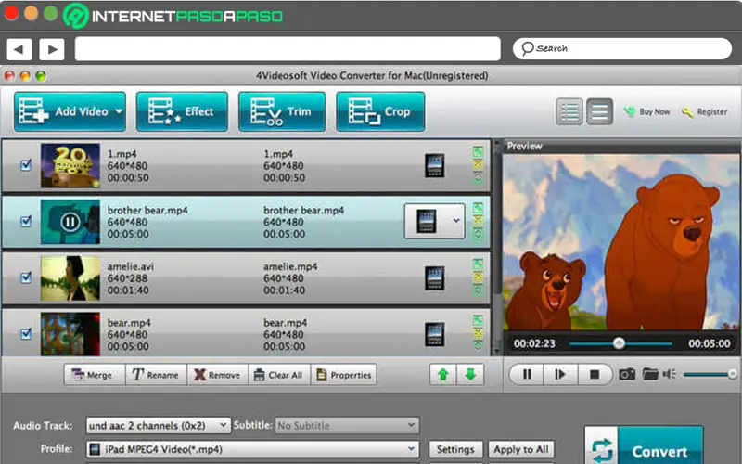Move selected item down with green arrow

pyautogui.click(x=470, y=375)
